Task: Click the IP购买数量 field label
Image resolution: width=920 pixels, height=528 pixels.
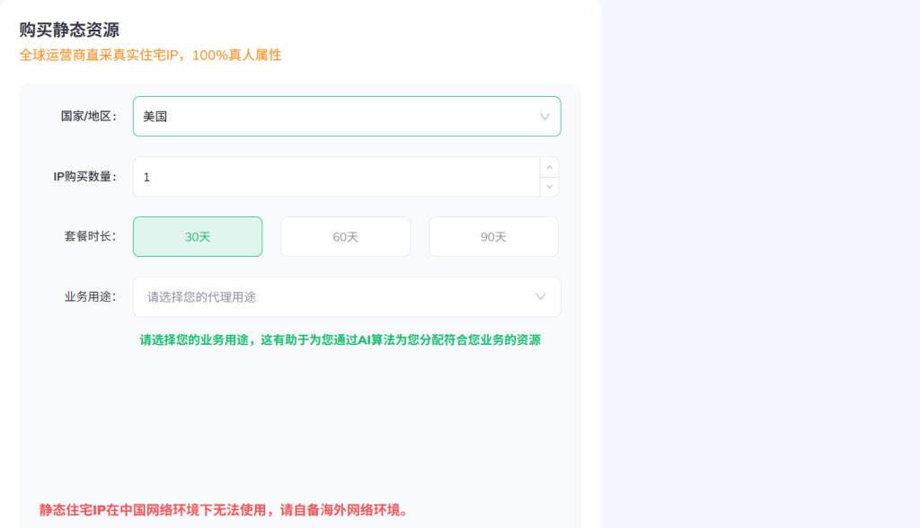Action: click(x=84, y=177)
